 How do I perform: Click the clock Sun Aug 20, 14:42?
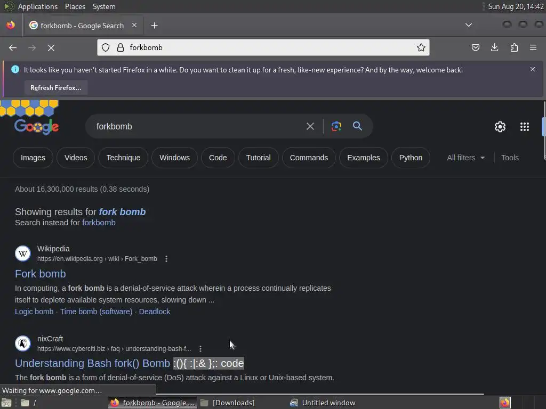pos(516,6)
